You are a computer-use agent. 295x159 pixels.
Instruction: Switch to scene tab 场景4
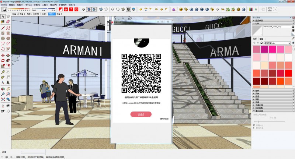coord(29,14)
